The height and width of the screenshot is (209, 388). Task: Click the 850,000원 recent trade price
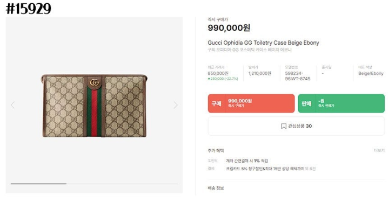tap(218, 73)
